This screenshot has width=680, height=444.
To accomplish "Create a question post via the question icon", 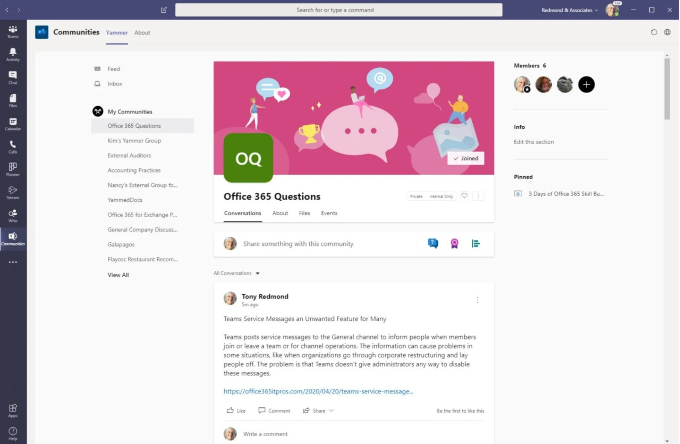I will [433, 243].
